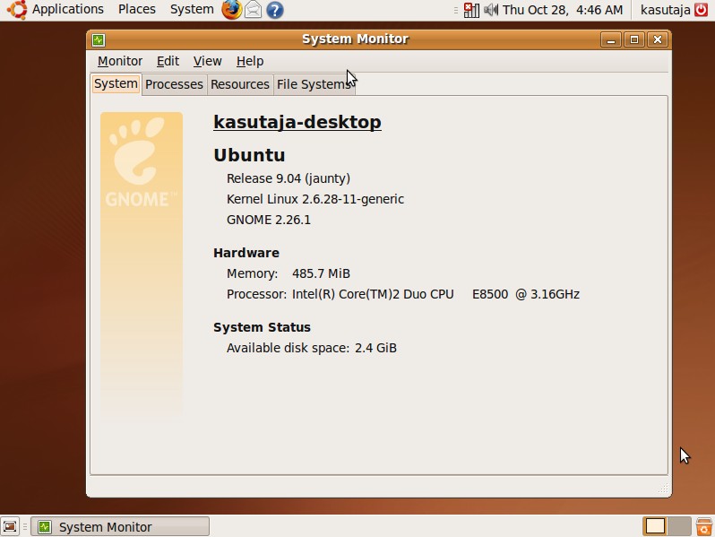Click the Intel Core 2 Duo processor text
715x537 pixels.
(435, 294)
